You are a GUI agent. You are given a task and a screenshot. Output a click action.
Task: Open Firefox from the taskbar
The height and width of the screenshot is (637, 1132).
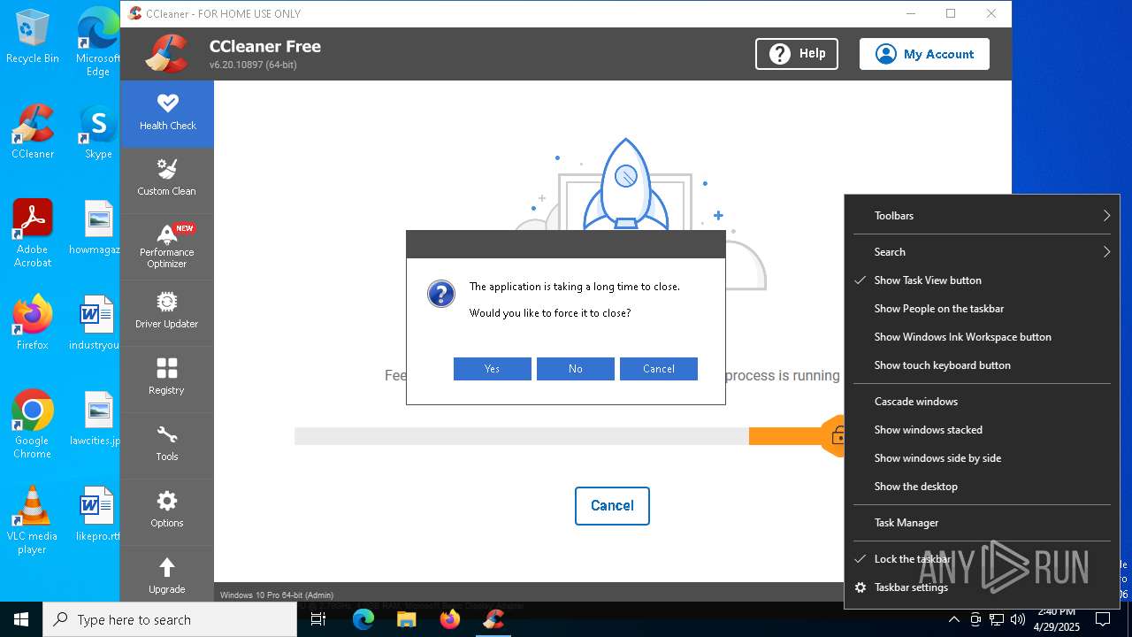coord(450,619)
